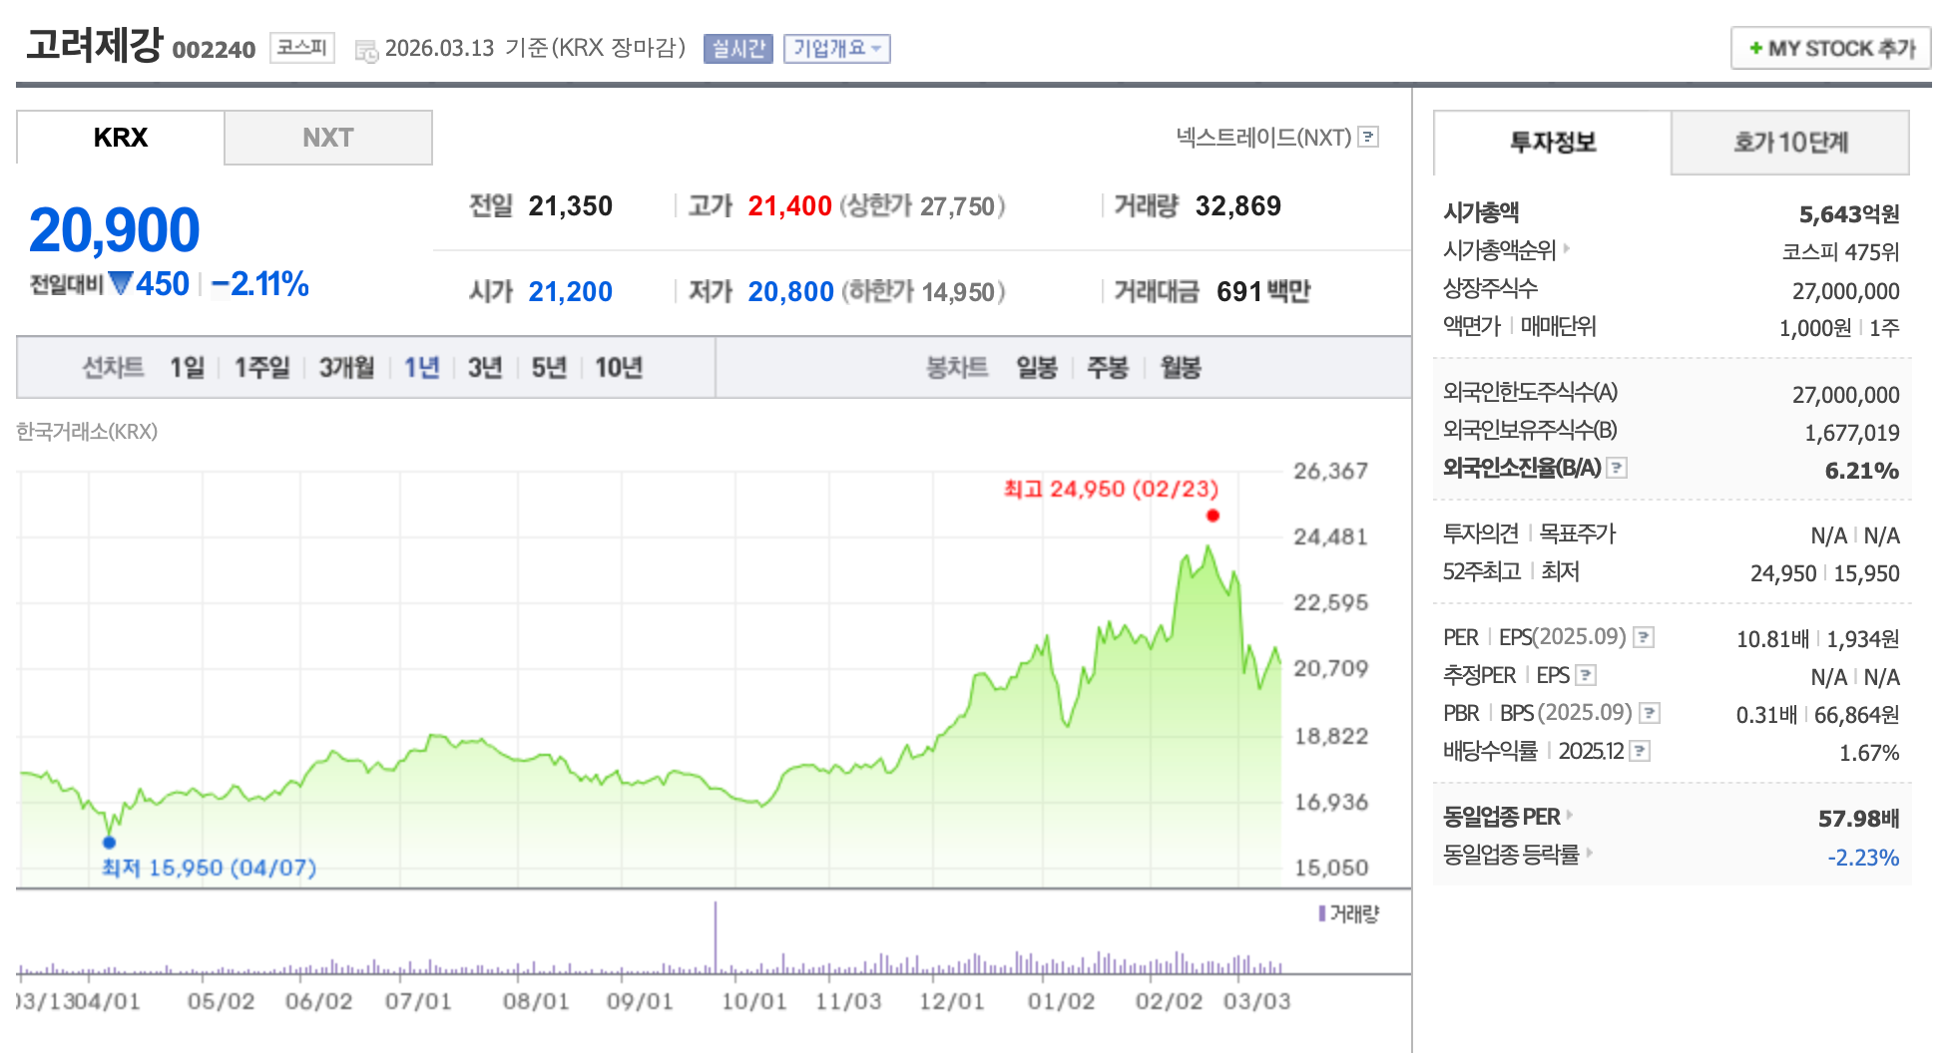
Task: Click the arrow next to 시가총액순위
Action: [x=1567, y=248]
